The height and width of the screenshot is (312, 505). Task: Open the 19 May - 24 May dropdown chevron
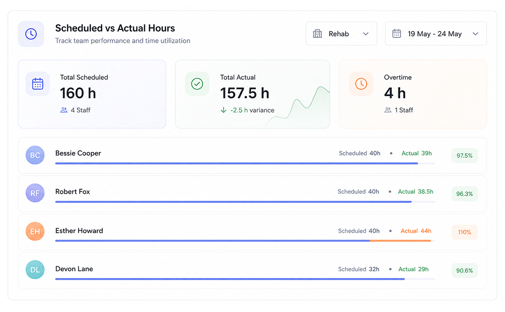476,34
